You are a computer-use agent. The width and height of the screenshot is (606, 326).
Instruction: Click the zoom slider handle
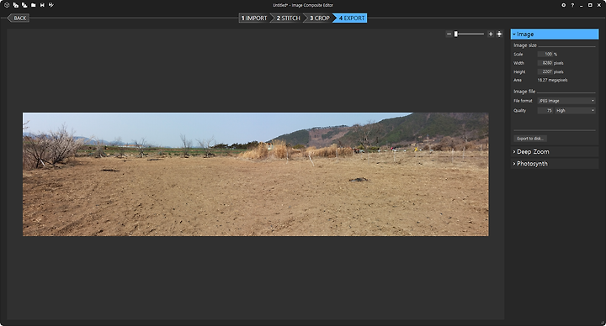[x=456, y=34]
